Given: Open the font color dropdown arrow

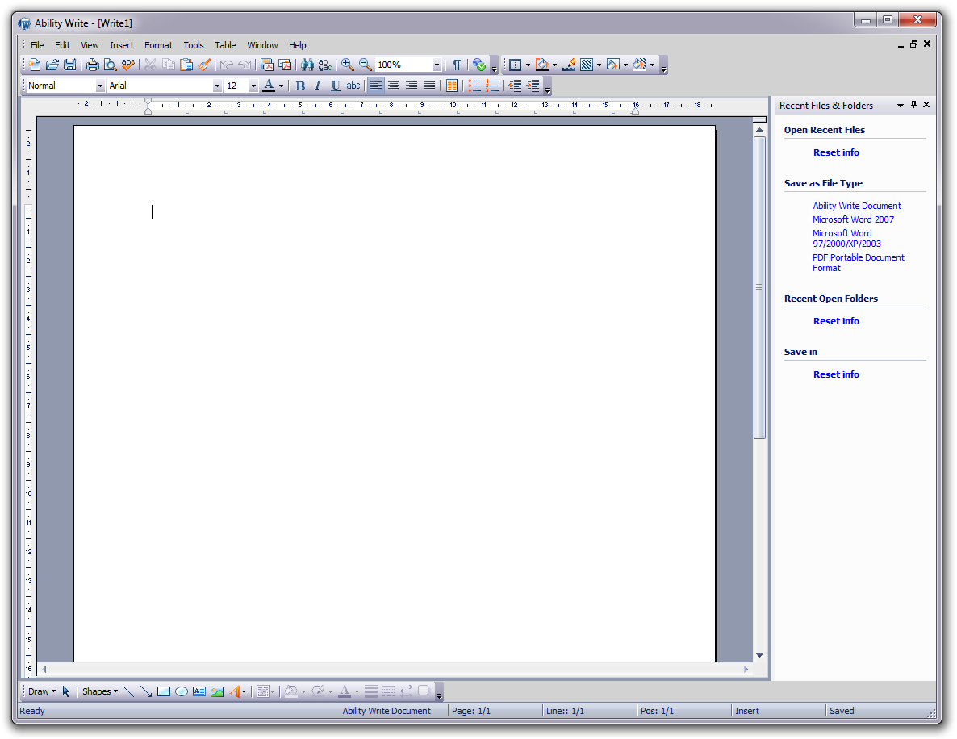Looking at the screenshot, I should (x=281, y=86).
